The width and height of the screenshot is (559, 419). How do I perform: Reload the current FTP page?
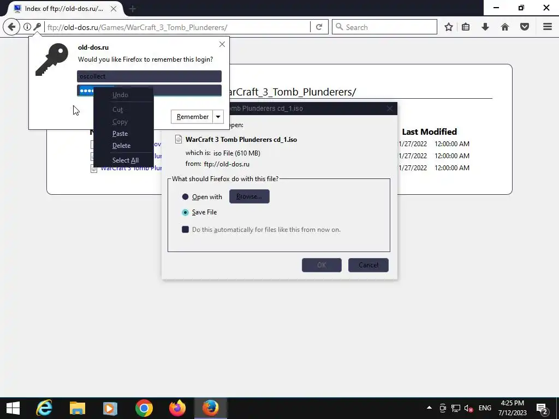click(x=319, y=27)
